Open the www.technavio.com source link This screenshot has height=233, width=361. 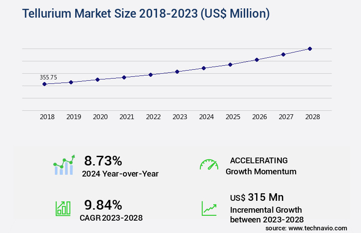coord(306,228)
